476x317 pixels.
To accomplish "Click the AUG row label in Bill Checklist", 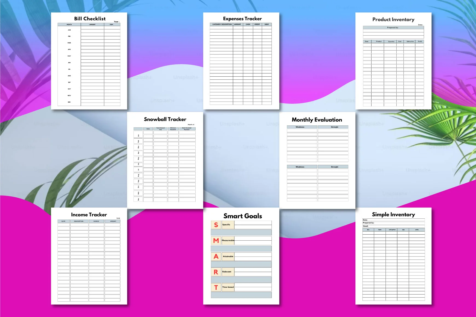I will [69, 76].
